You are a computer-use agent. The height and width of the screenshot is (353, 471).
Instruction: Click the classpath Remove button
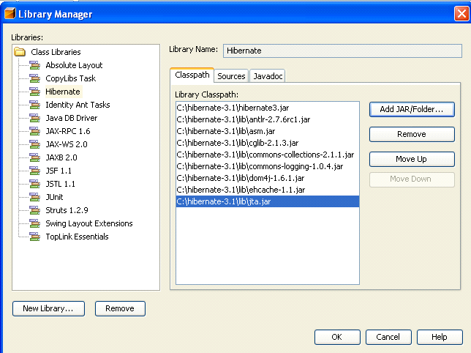412,134
